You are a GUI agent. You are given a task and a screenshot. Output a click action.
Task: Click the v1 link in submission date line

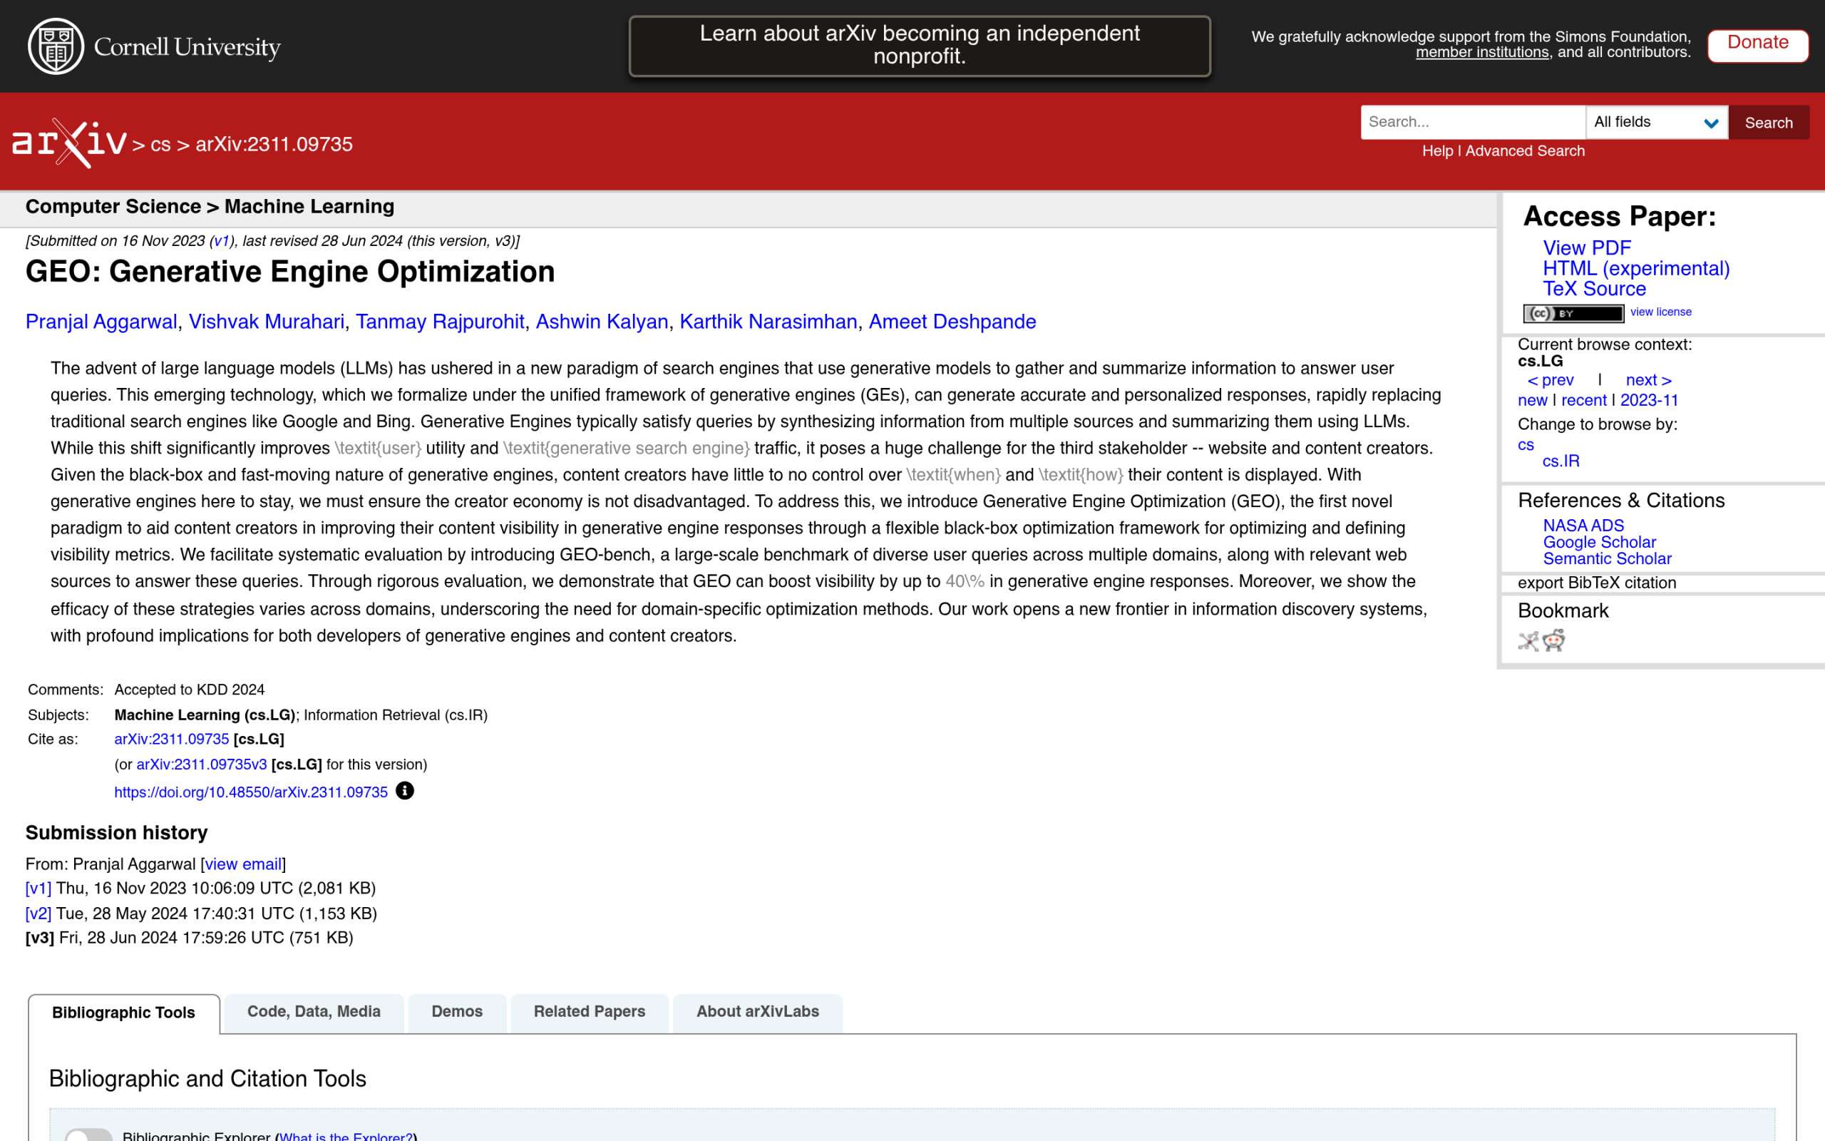tap(221, 242)
